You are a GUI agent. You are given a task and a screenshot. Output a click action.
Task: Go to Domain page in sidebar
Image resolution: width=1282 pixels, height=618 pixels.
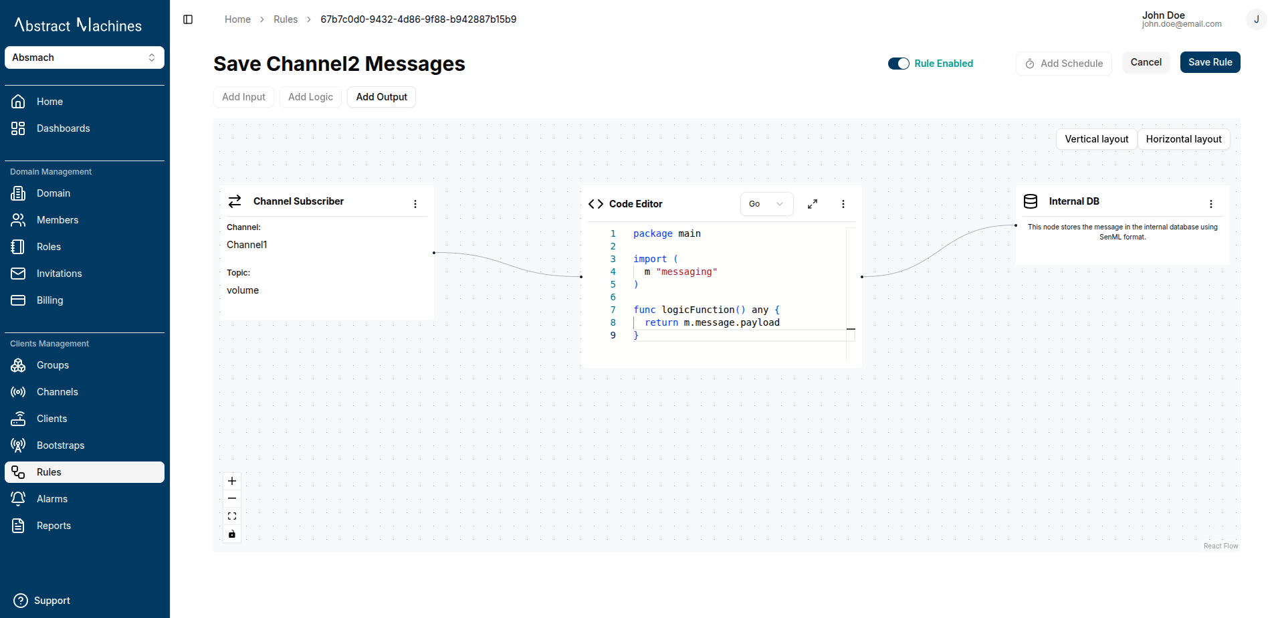point(84,193)
